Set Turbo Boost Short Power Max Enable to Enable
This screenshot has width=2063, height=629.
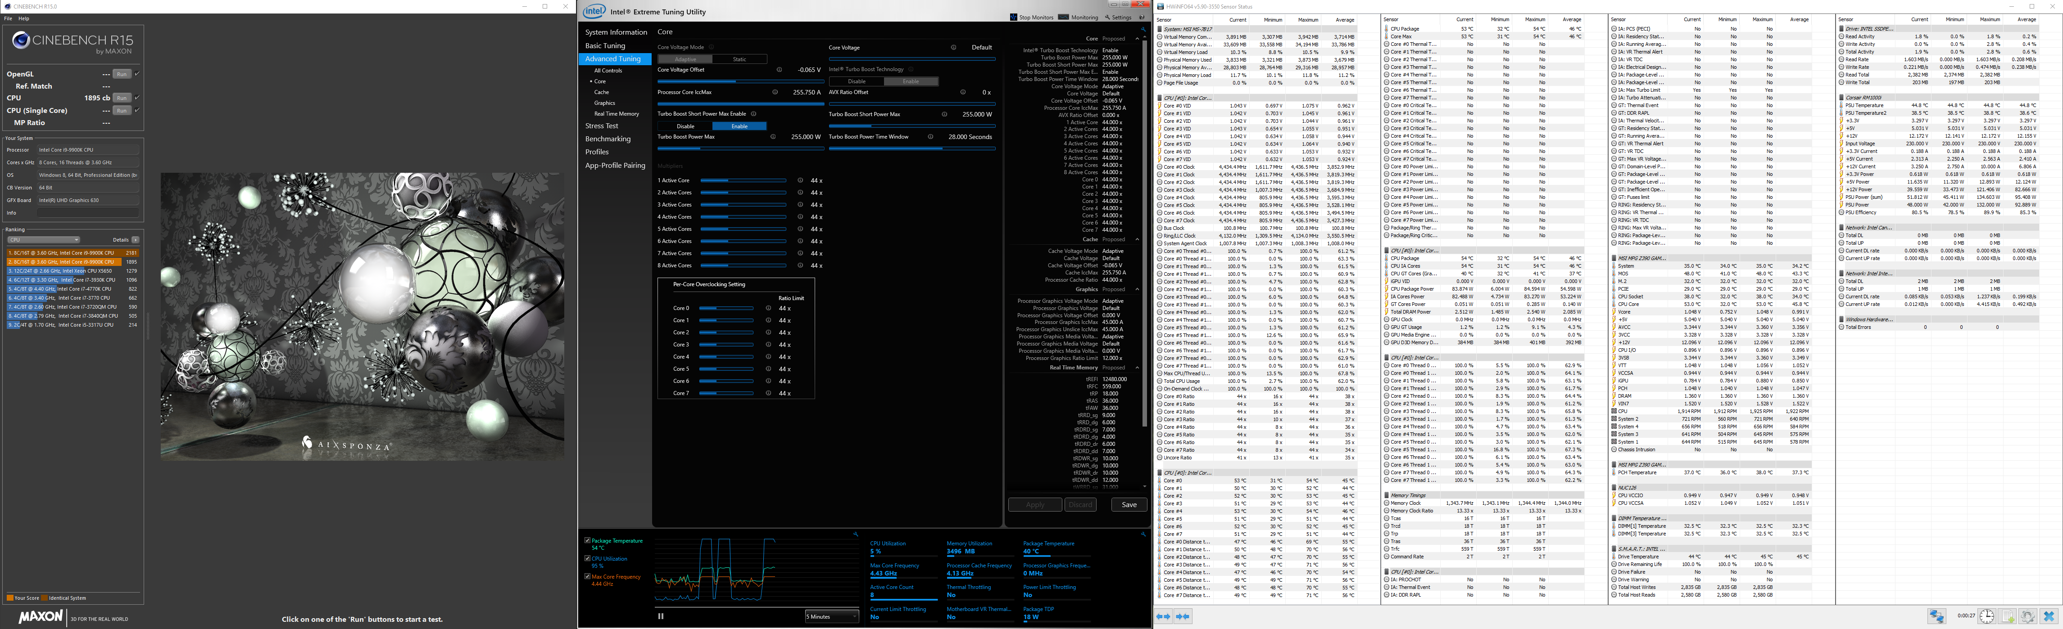[739, 126]
